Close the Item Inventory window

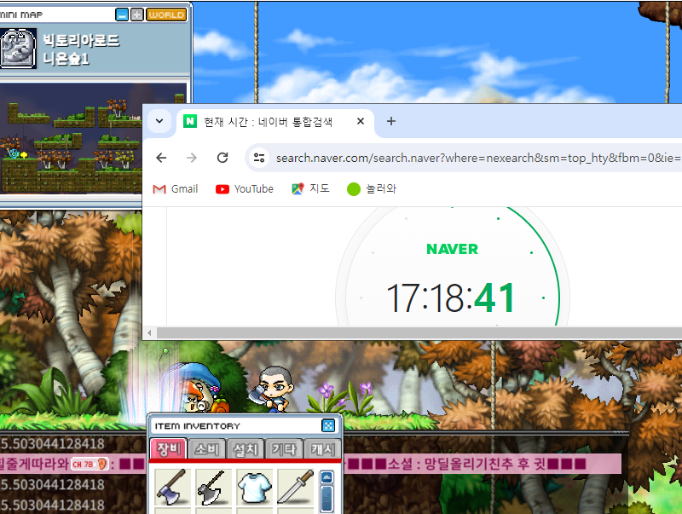tap(328, 425)
